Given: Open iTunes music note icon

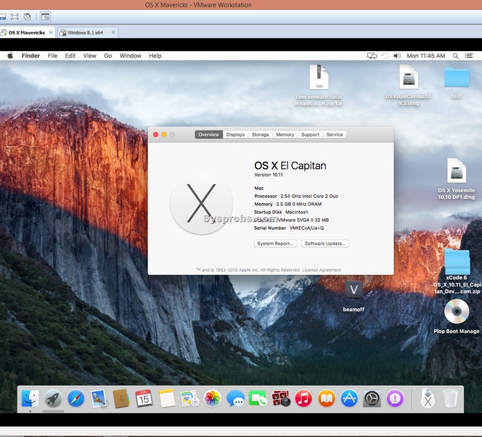Looking at the screenshot, I should point(304,398).
